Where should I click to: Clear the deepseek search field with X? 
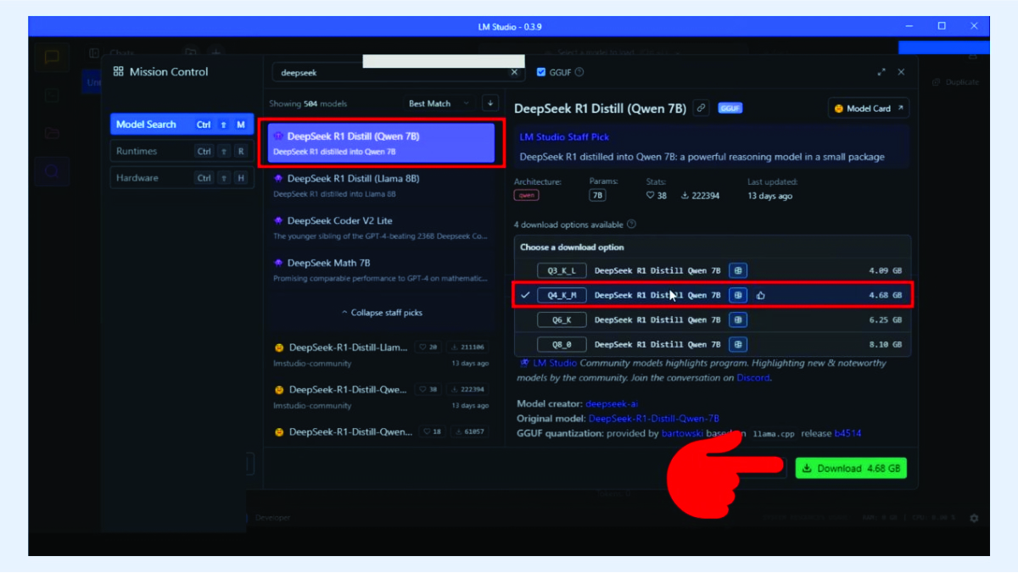pos(513,73)
